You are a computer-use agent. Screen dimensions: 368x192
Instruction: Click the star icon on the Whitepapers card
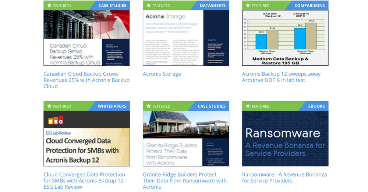[x=49, y=106]
